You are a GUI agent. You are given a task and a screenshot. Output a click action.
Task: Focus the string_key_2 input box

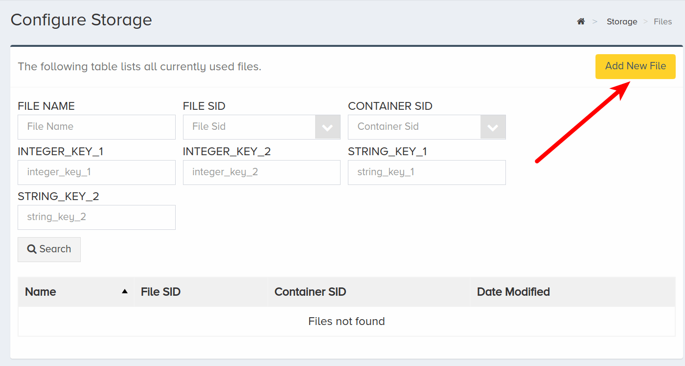click(96, 217)
